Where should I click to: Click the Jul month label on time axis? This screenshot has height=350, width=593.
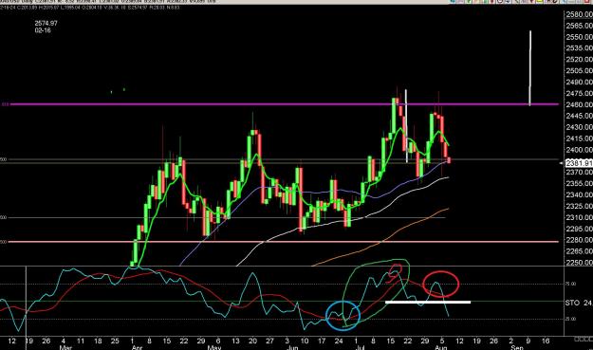[x=360, y=347]
